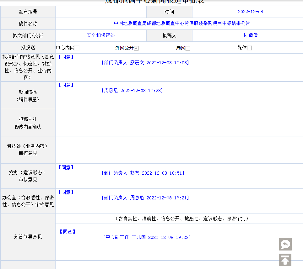The height and width of the screenshot is (269, 303).
Task: Click the drafter name 同倩倩
Action: pyautogui.click(x=251, y=35)
